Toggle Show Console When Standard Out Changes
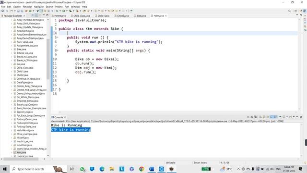Image resolution: width=307 pixels, height=173 pixels. [272, 117]
